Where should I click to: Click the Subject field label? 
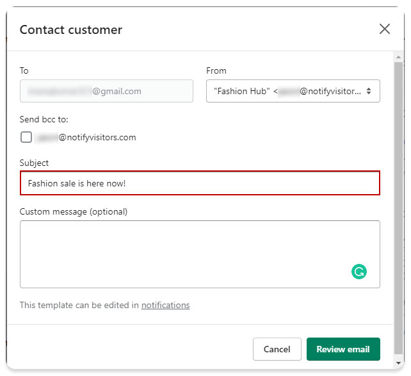(x=34, y=163)
